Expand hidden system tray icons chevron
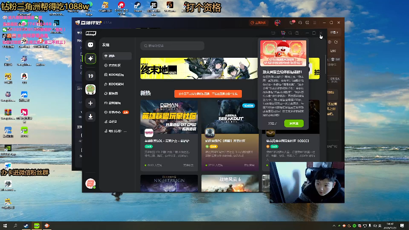409x230 pixels. point(334,226)
